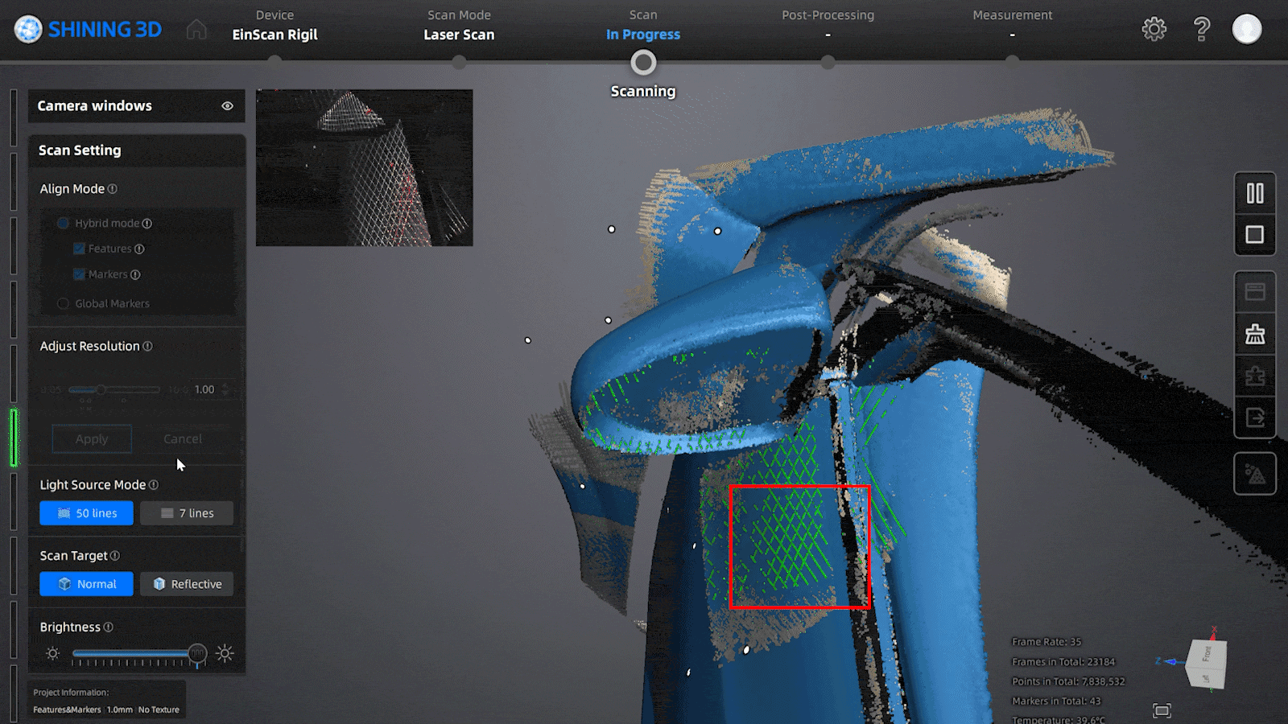This screenshot has height=724, width=1288.
Task: Pause the scan with the pause icon
Action: tap(1255, 193)
